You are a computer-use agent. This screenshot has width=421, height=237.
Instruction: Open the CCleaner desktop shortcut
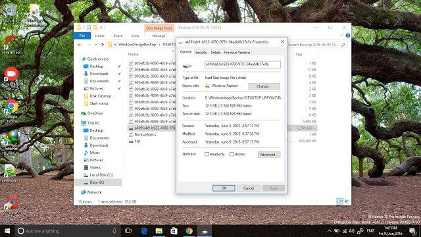(11, 205)
